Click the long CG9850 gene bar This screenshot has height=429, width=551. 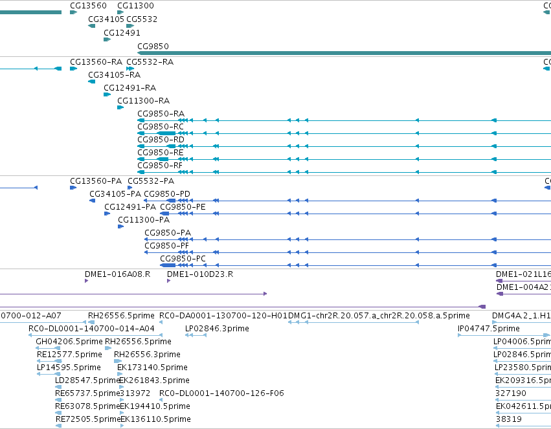[344, 53]
